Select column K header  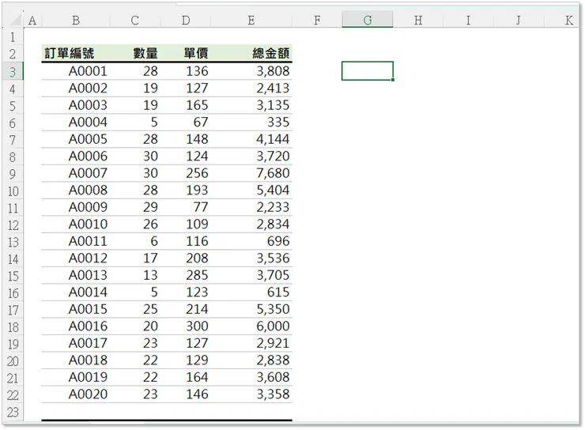tap(568, 21)
